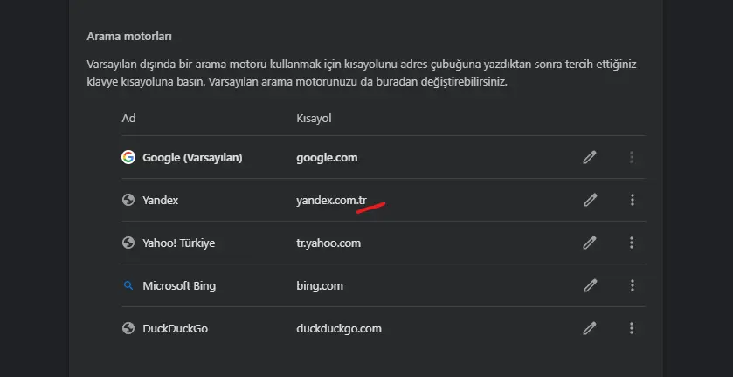This screenshot has width=733, height=377.
Task: Click the Google logo icon
Action: click(128, 157)
